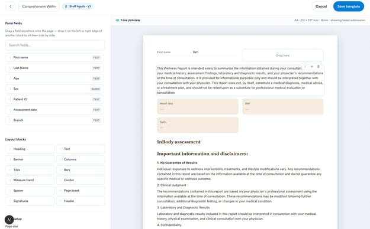
Task: Select the Branch field
Action: pyautogui.click(x=54, y=120)
